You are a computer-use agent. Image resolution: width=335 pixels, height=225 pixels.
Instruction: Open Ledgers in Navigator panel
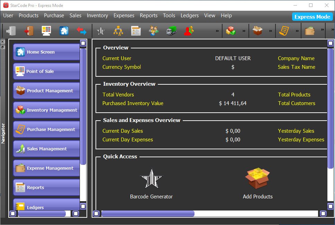[x=47, y=205]
